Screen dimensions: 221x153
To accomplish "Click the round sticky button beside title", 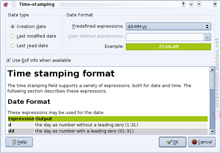I will (13, 4).
